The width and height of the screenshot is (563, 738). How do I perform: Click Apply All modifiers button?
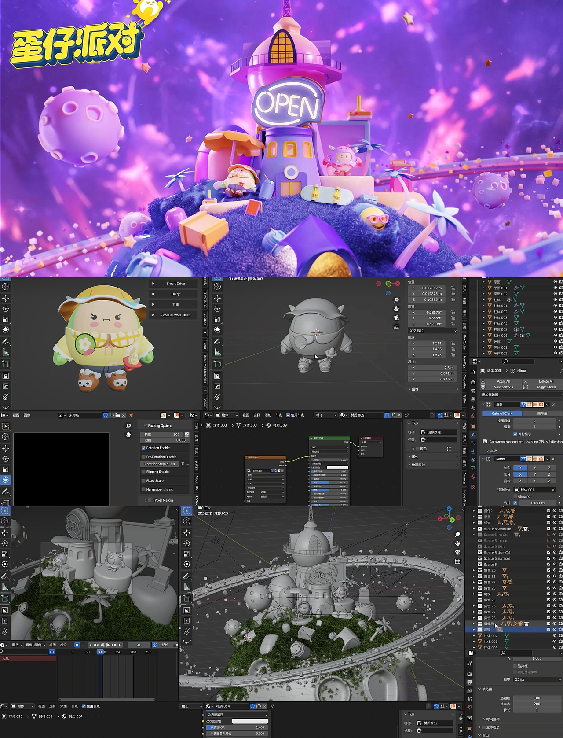[x=500, y=381]
